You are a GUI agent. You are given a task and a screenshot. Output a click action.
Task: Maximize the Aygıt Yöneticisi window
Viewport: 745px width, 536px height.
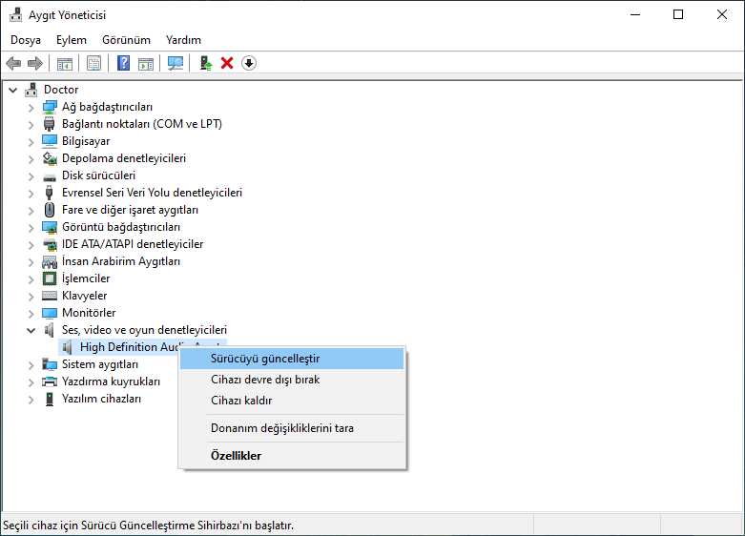[x=678, y=14]
